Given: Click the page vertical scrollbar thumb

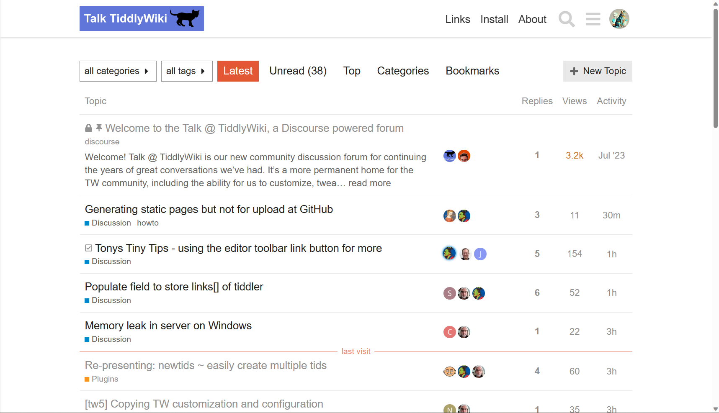Looking at the screenshot, I should (x=716, y=68).
